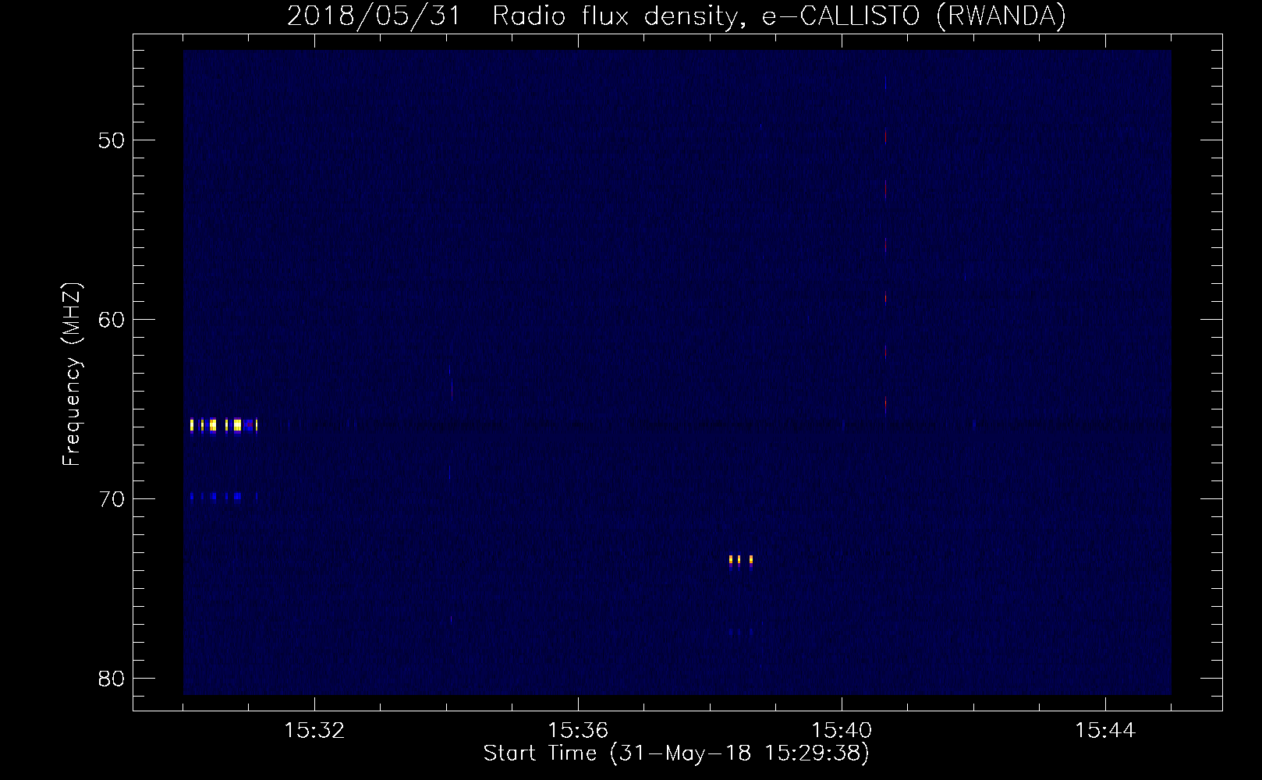Click the bright yellow burst near 66 MHz

(224, 425)
